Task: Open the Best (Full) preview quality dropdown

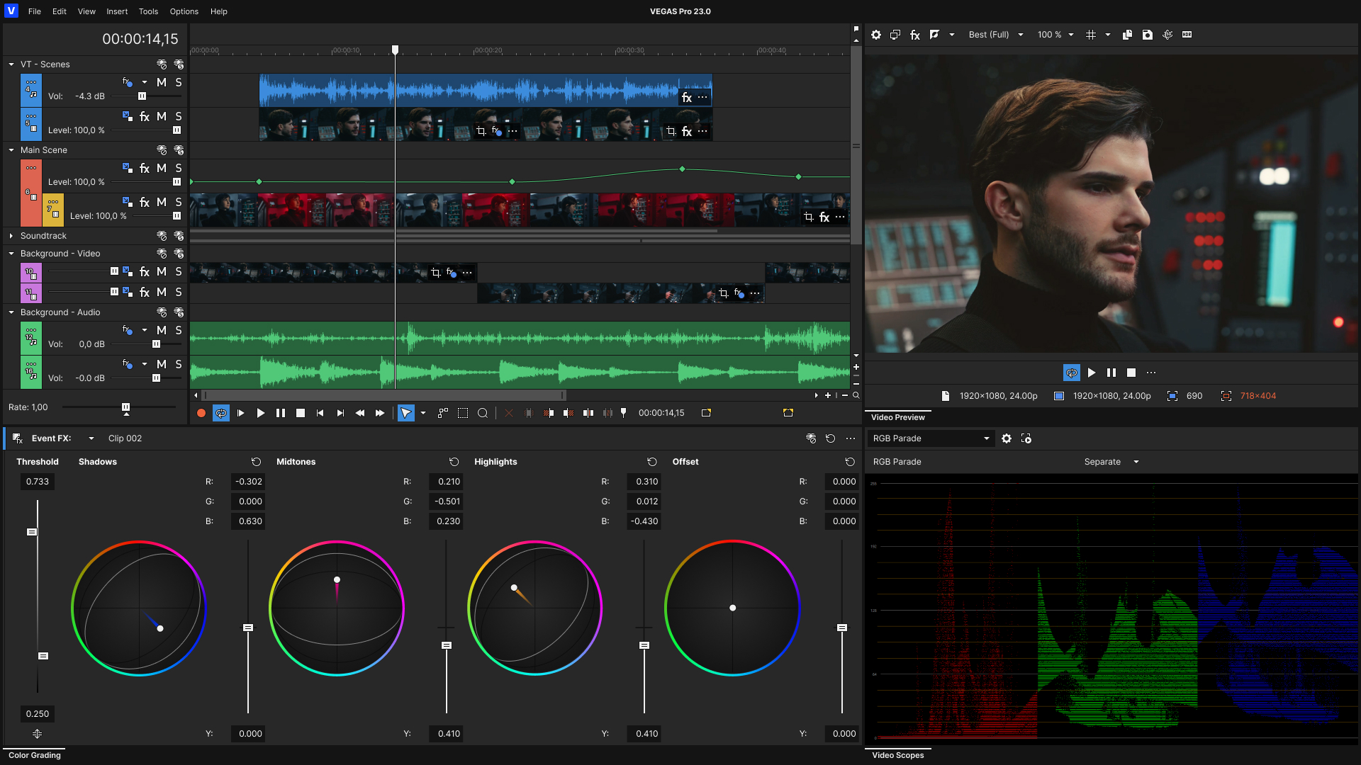Action: coord(995,35)
